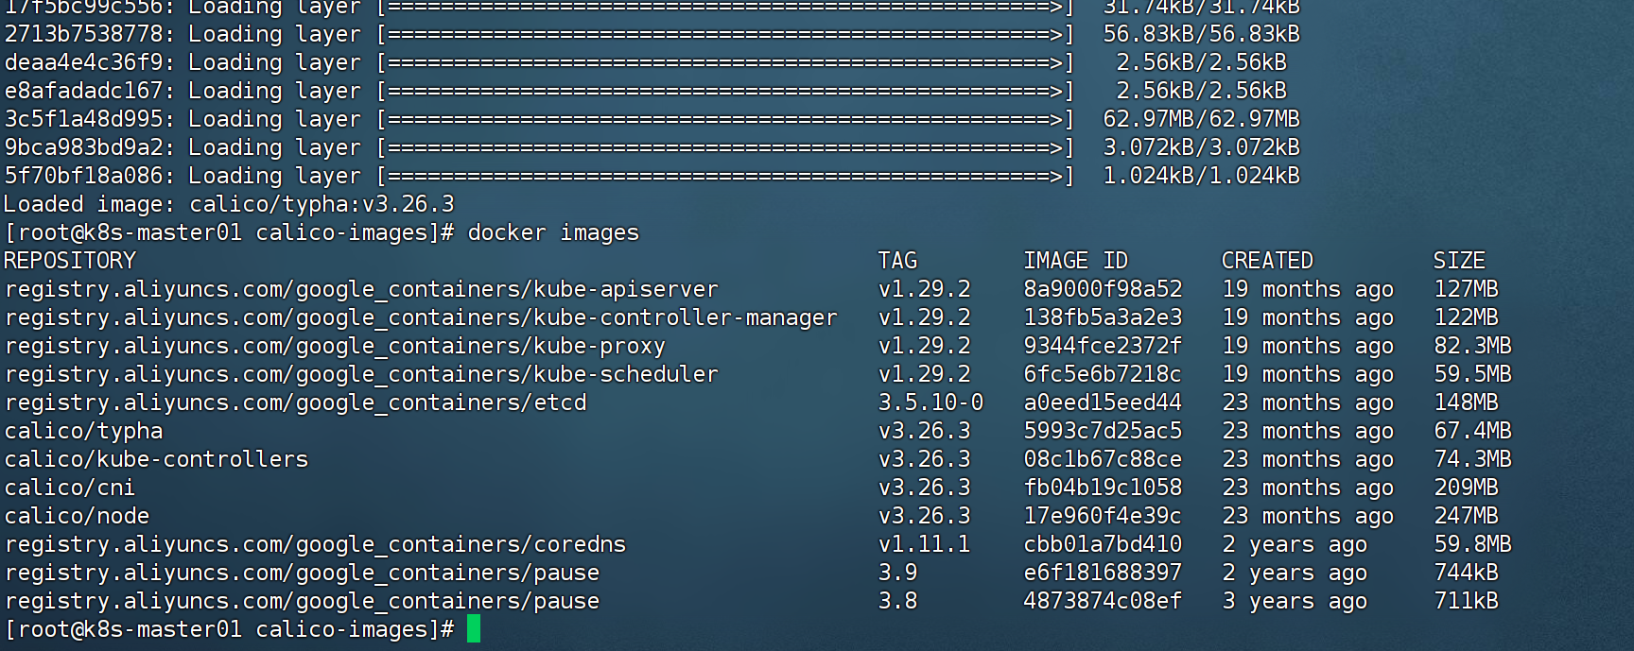Screen dimensions: 1634x651
Task: Click the layer ID 2713b7538778
Action: coord(83,34)
